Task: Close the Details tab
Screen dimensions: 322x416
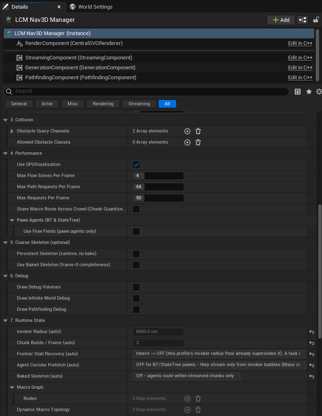Action: pos(59,7)
